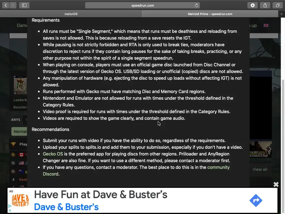Focus the speedrun.com address bar
Image resolution: width=285 pixels, height=214 pixels.
pos(142,5)
